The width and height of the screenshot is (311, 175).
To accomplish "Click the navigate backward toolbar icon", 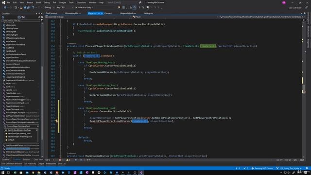I will [x=5, y=8].
